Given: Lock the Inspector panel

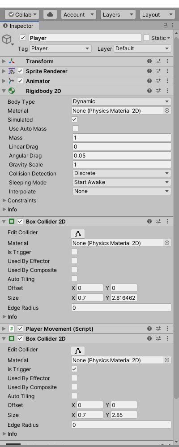Looking at the screenshot, I should (166, 26).
